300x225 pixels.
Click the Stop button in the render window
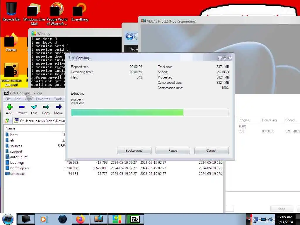[282, 209]
